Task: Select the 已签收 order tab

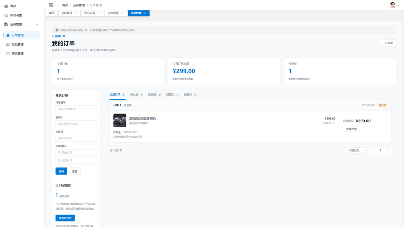Action: [172, 95]
